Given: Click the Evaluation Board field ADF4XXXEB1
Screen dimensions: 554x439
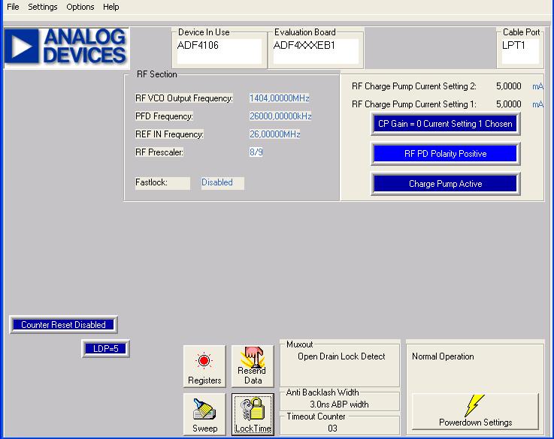Looking at the screenshot, I should tap(316, 52).
